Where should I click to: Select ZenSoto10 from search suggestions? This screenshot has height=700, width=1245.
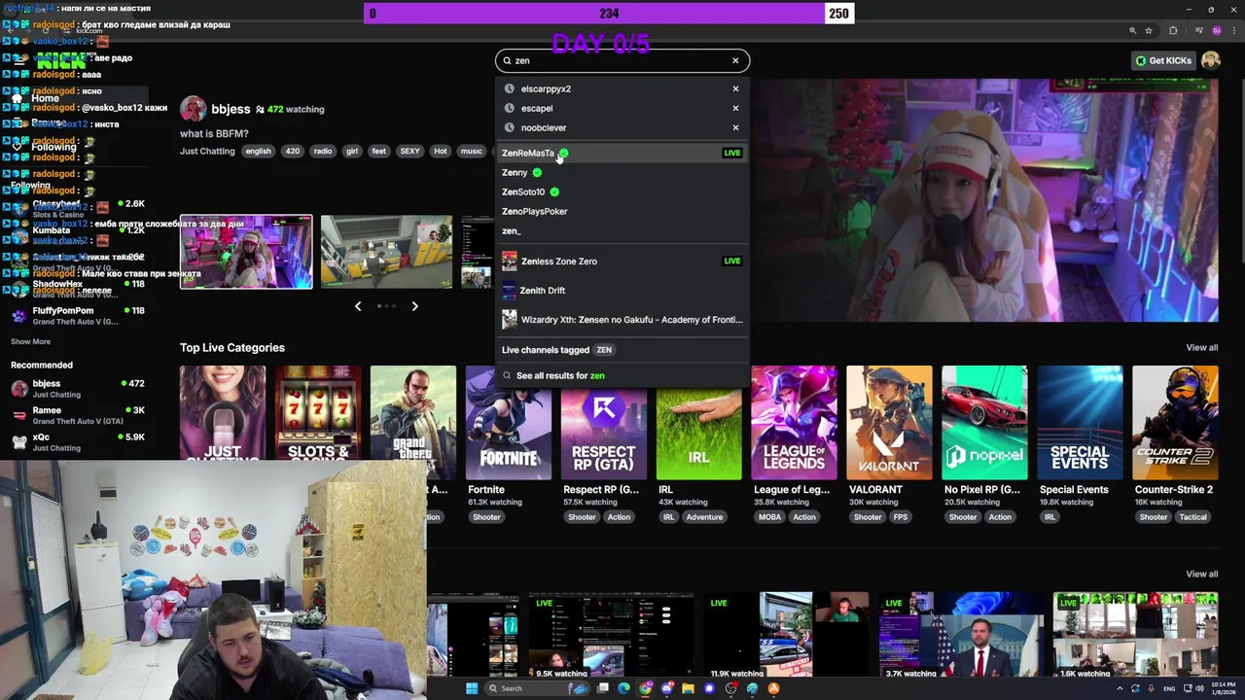click(x=622, y=192)
